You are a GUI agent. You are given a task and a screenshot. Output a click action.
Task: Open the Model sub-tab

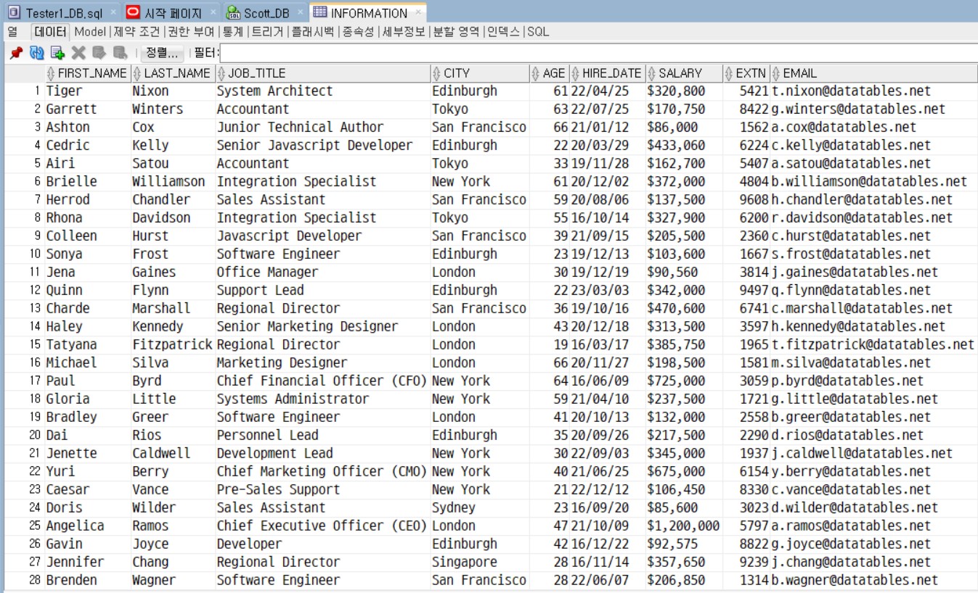(x=90, y=32)
